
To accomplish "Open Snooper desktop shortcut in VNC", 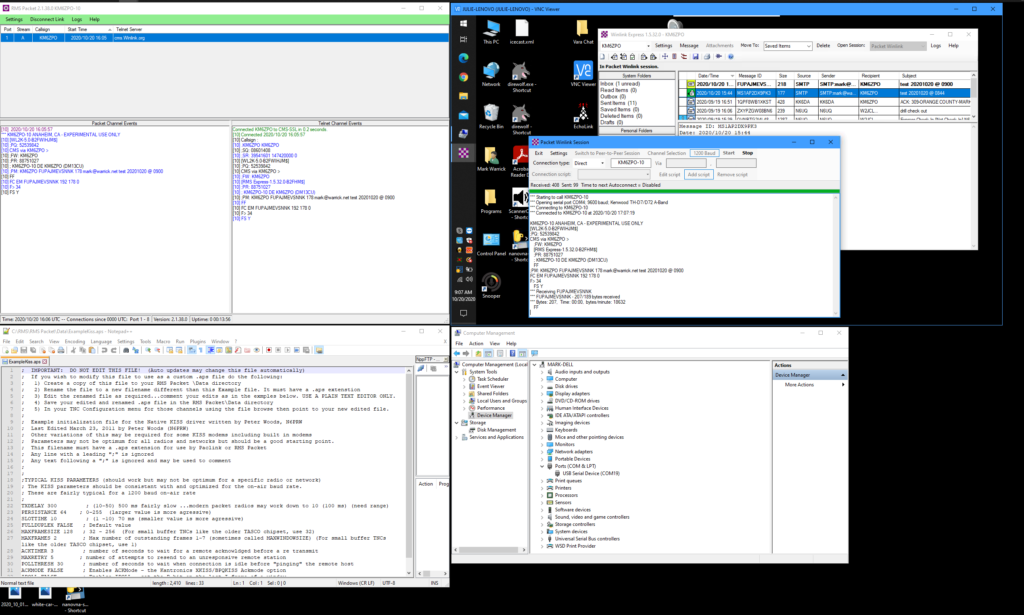I will [x=491, y=286].
